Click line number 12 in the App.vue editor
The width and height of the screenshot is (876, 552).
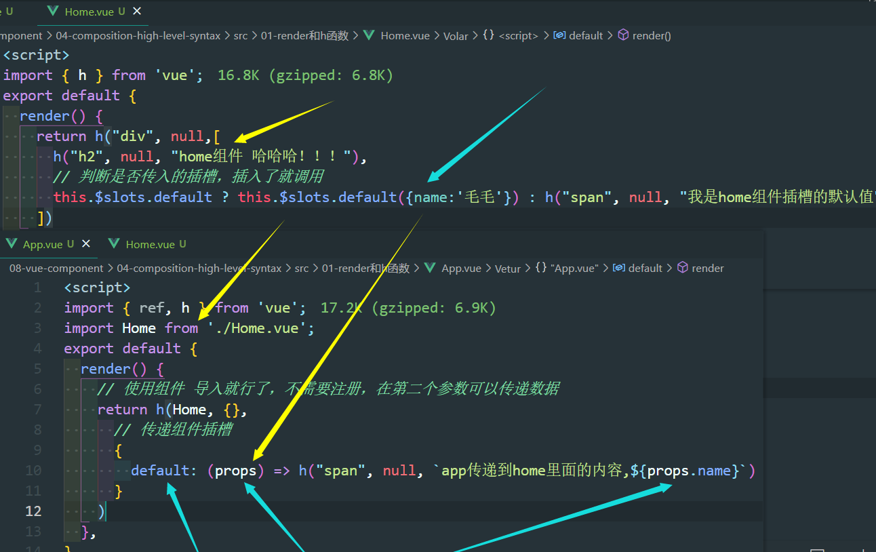point(33,511)
